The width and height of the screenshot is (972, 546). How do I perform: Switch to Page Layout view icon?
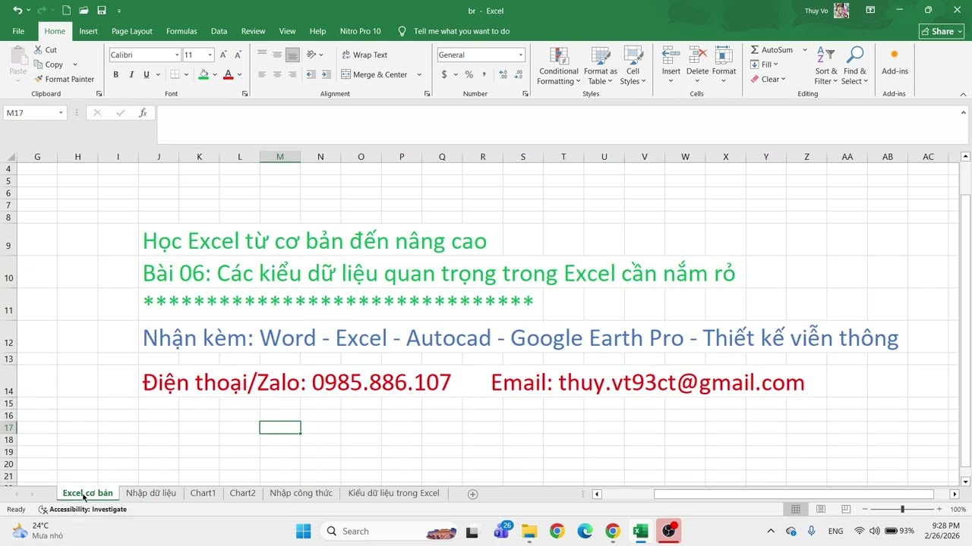pos(821,509)
